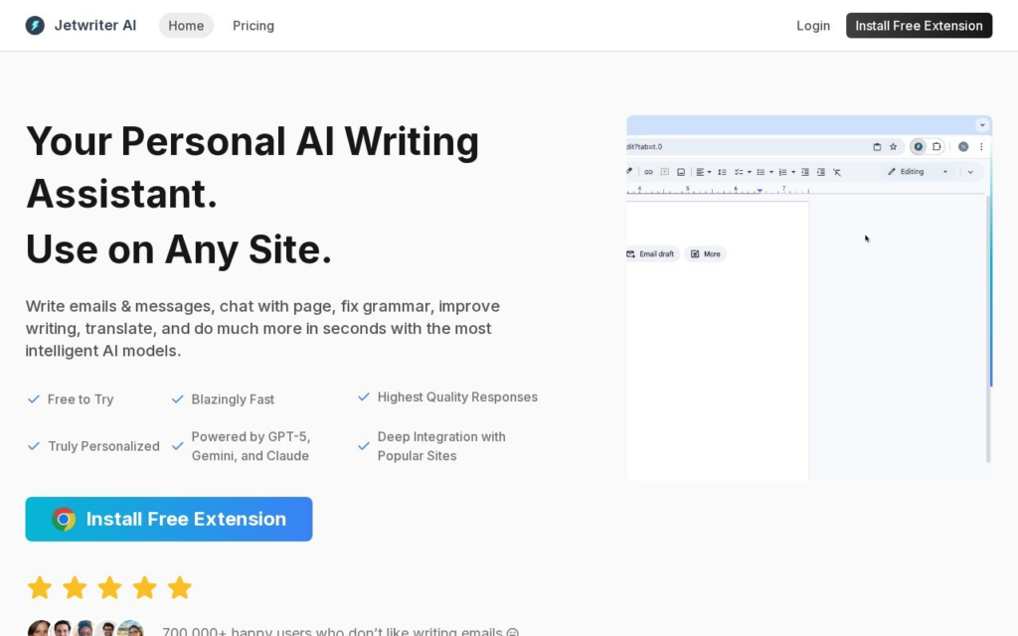Viewport: 1018px width, 636px height.
Task: Click the line spacing icon in the demo toolbar
Action: coord(722,172)
